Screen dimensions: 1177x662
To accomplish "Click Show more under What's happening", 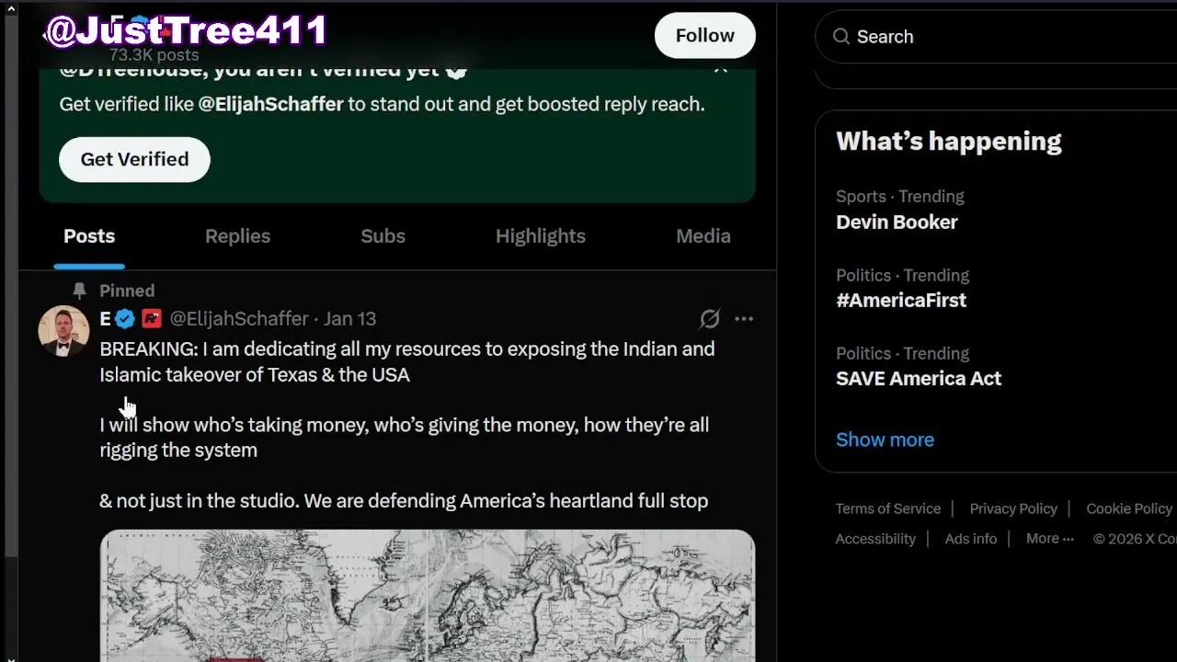I will click(x=885, y=439).
